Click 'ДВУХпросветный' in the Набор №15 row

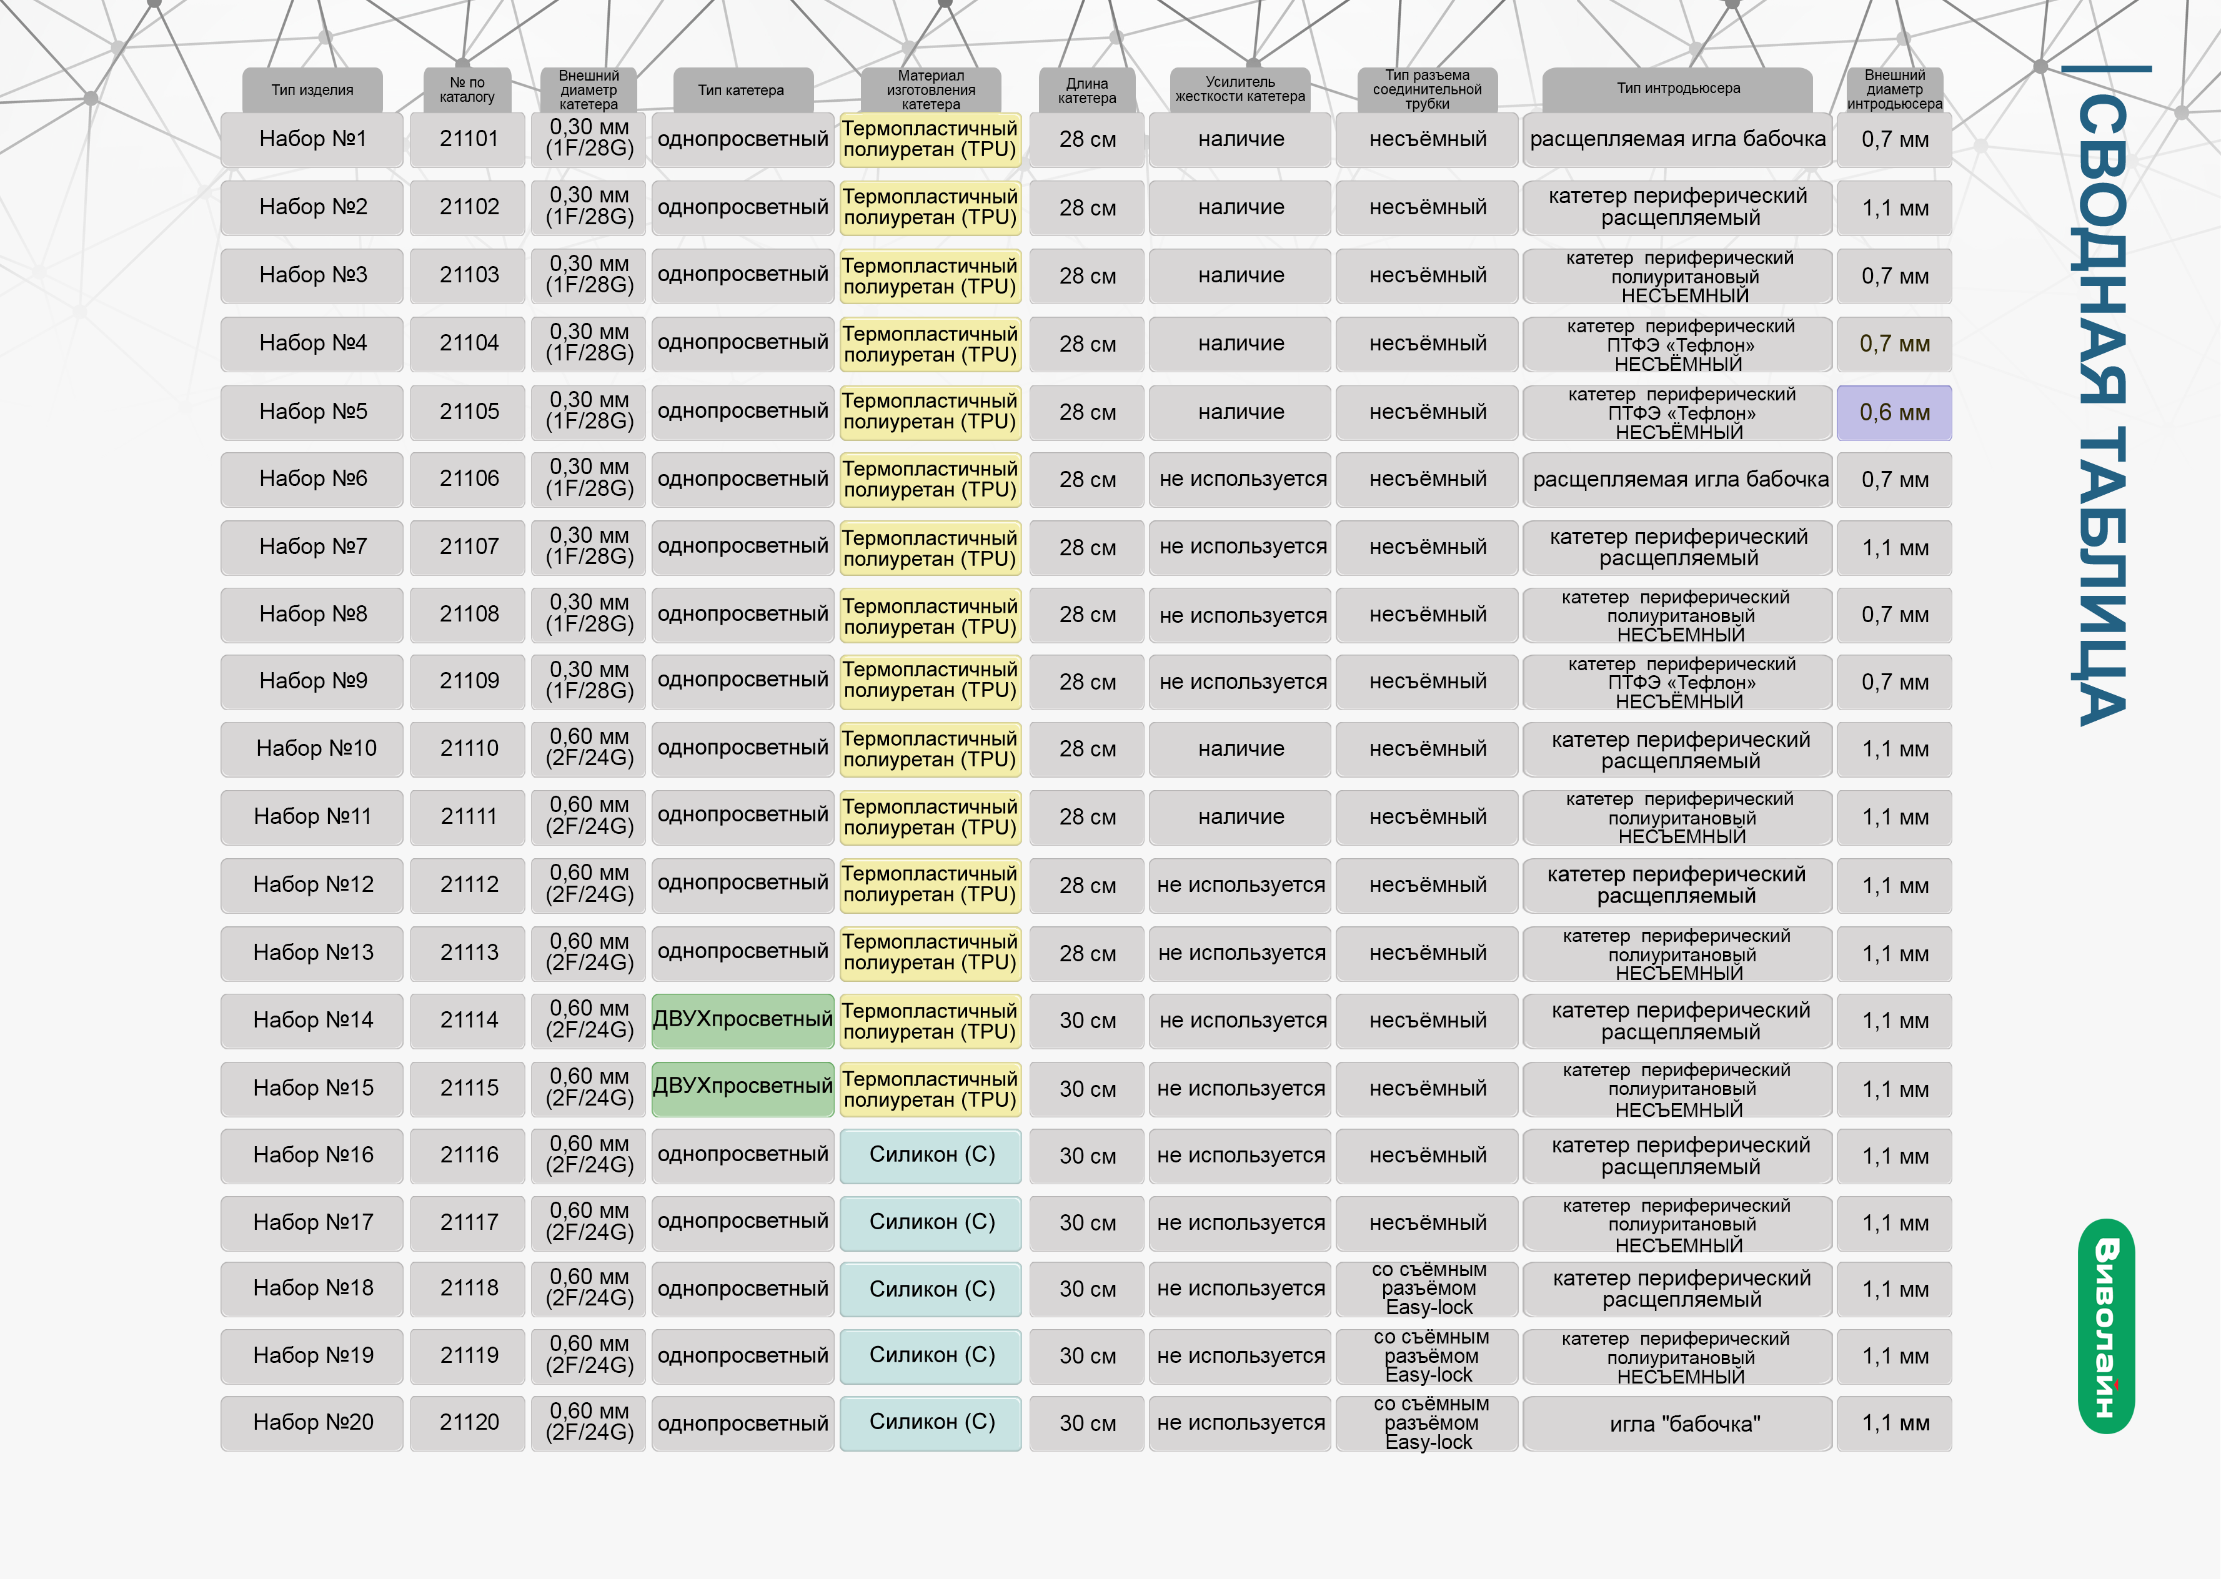[x=743, y=1088]
